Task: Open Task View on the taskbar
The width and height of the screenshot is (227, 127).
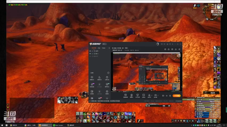Action: (7, 125)
